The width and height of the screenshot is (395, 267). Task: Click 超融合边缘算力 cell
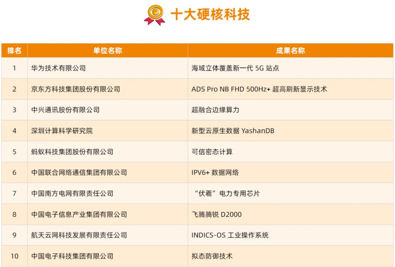(x=290, y=110)
